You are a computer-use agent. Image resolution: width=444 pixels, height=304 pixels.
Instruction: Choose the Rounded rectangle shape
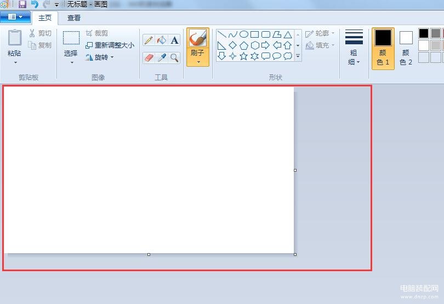tap(266, 34)
